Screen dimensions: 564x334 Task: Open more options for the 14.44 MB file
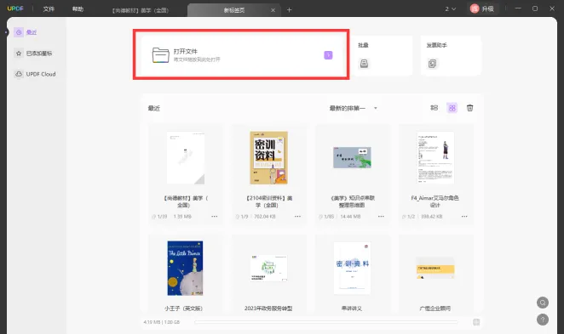(381, 217)
